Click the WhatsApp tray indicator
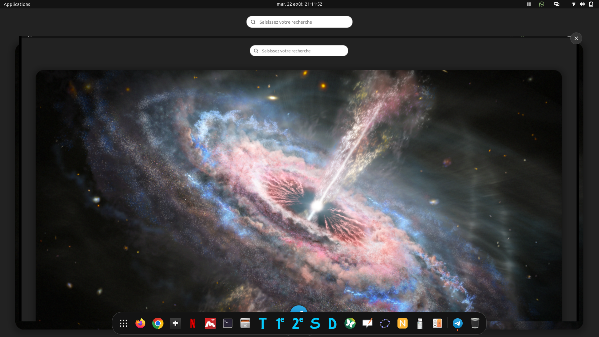 coord(542,4)
